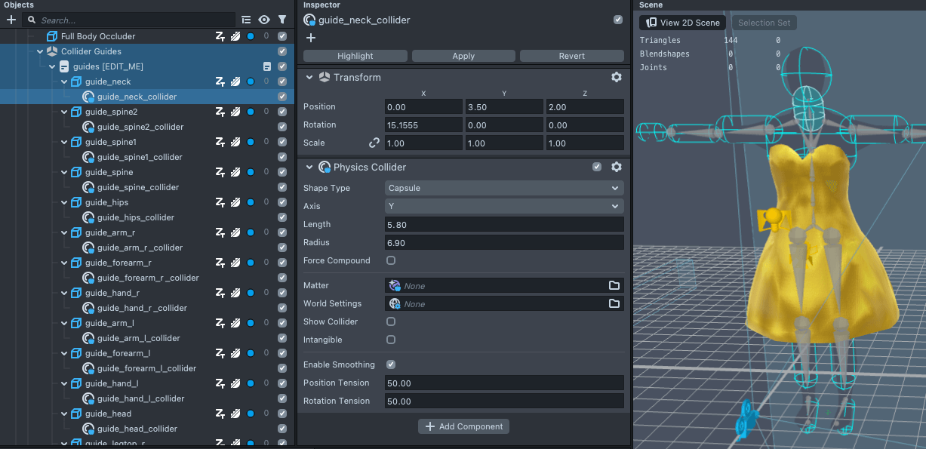
Task: Open Physics Collider gear settings
Action: (x=616, y=168)
